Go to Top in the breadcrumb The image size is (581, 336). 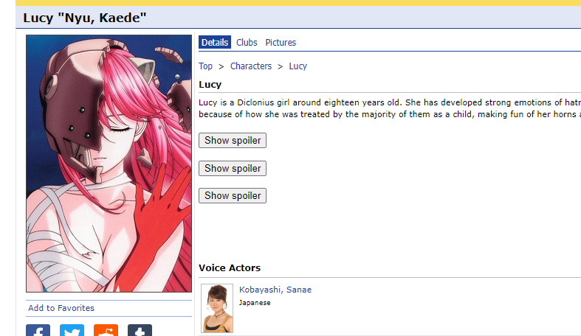coord(205,66)
